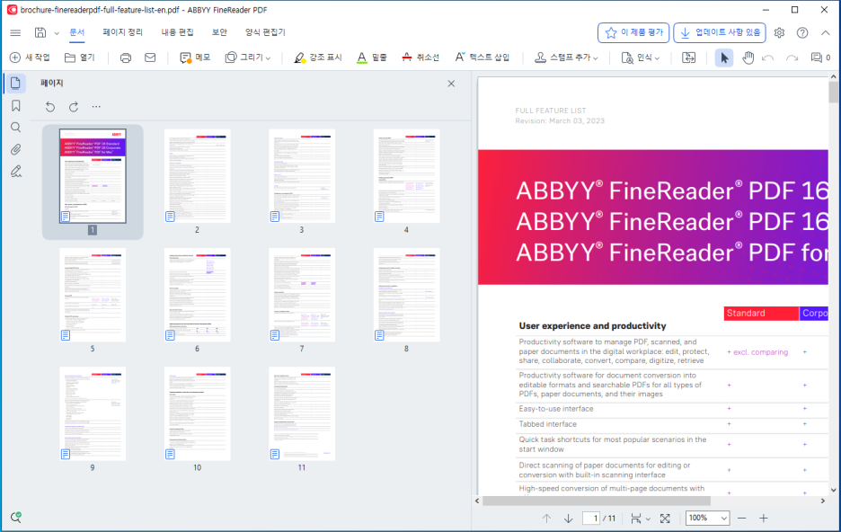Click text layer icon on page 4 thumbnail

click(379, 217)
